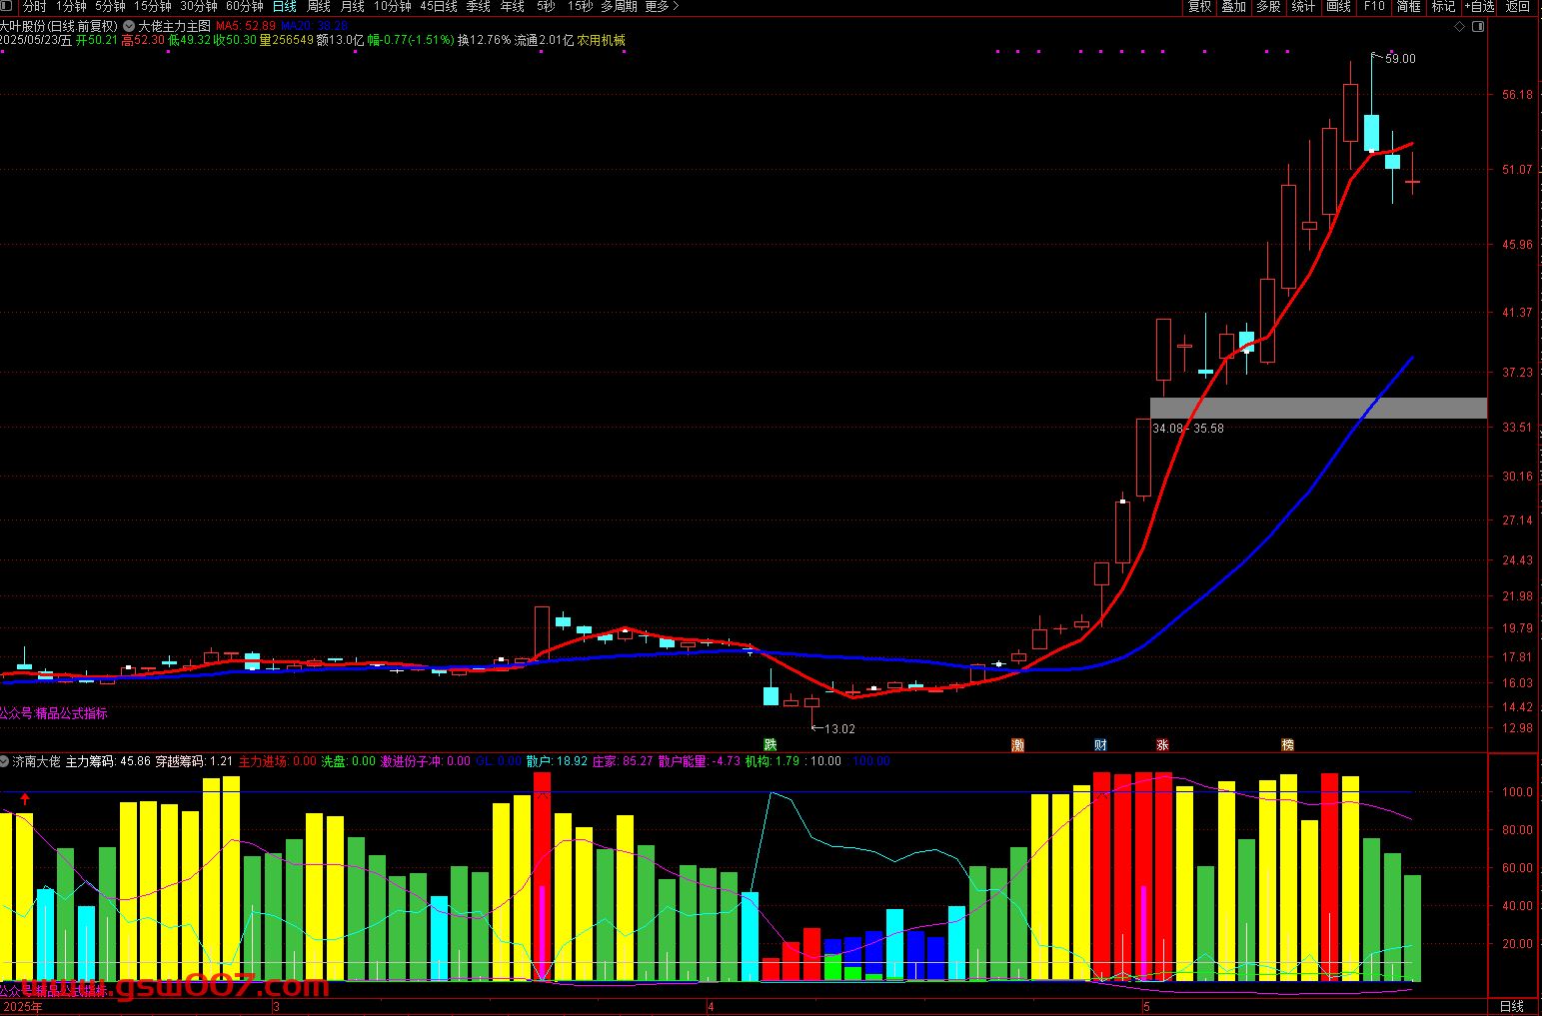The image size is (1542, 1016).
Task: Click the 主力筹码: 45.86 value
Action: [108, 761]
